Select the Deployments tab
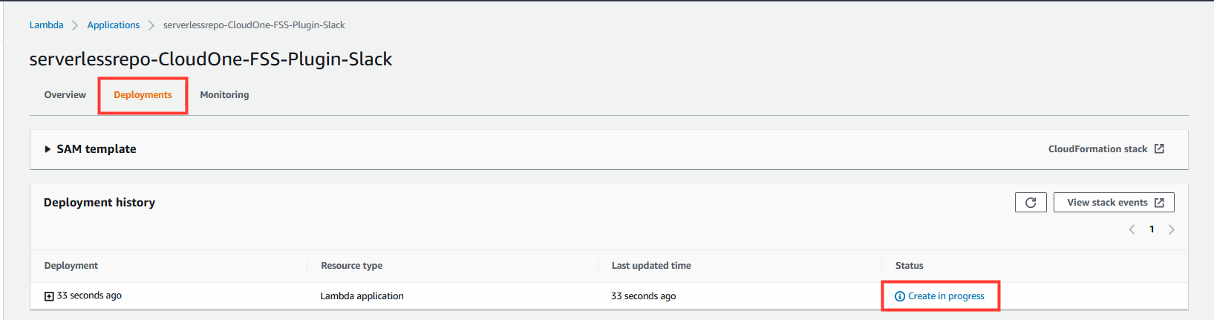 (x=143, y=95)
